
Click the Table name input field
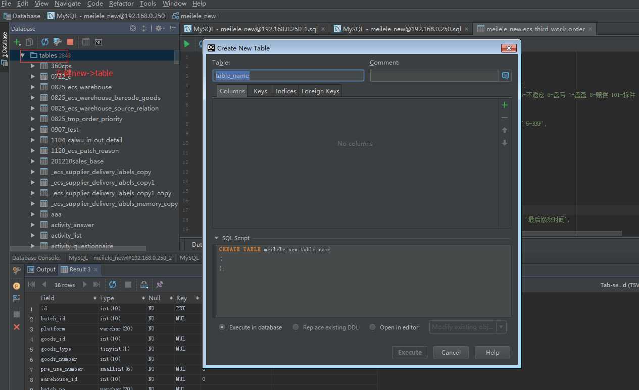[x=288, y=76]
